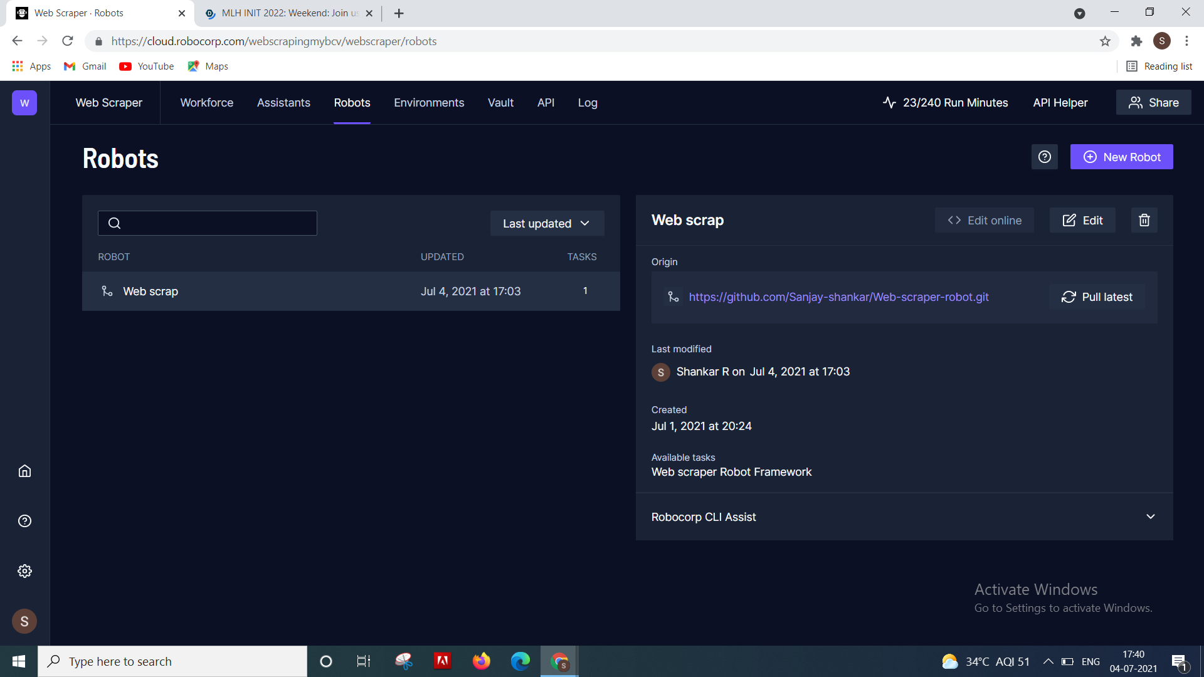Open Firefox from the taskbar

click(x=481, y=661)
